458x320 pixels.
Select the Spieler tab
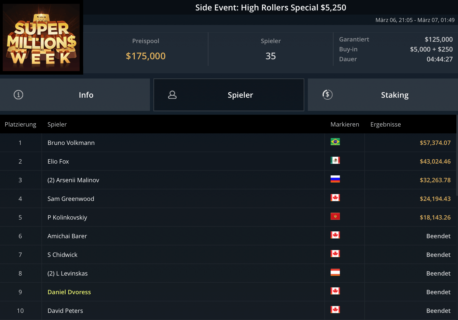[240, 95]
